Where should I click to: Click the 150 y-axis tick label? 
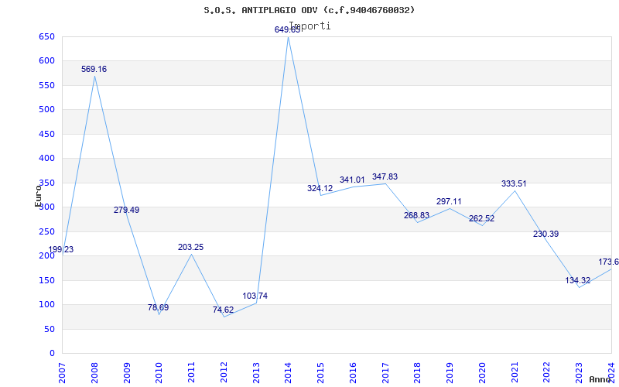tap(46, 280)
